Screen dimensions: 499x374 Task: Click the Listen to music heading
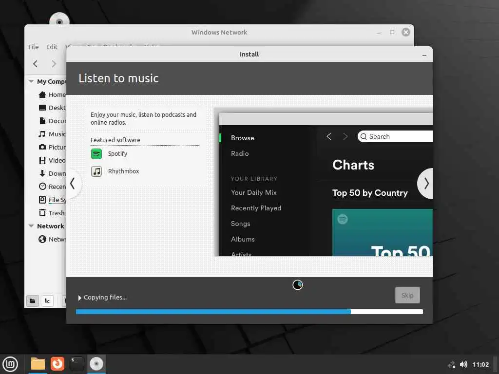point(118,78)
